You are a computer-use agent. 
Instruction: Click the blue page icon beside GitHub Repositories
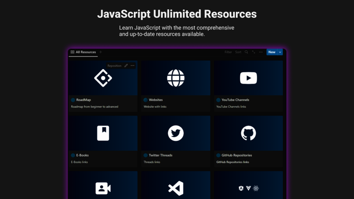point(218,155)
